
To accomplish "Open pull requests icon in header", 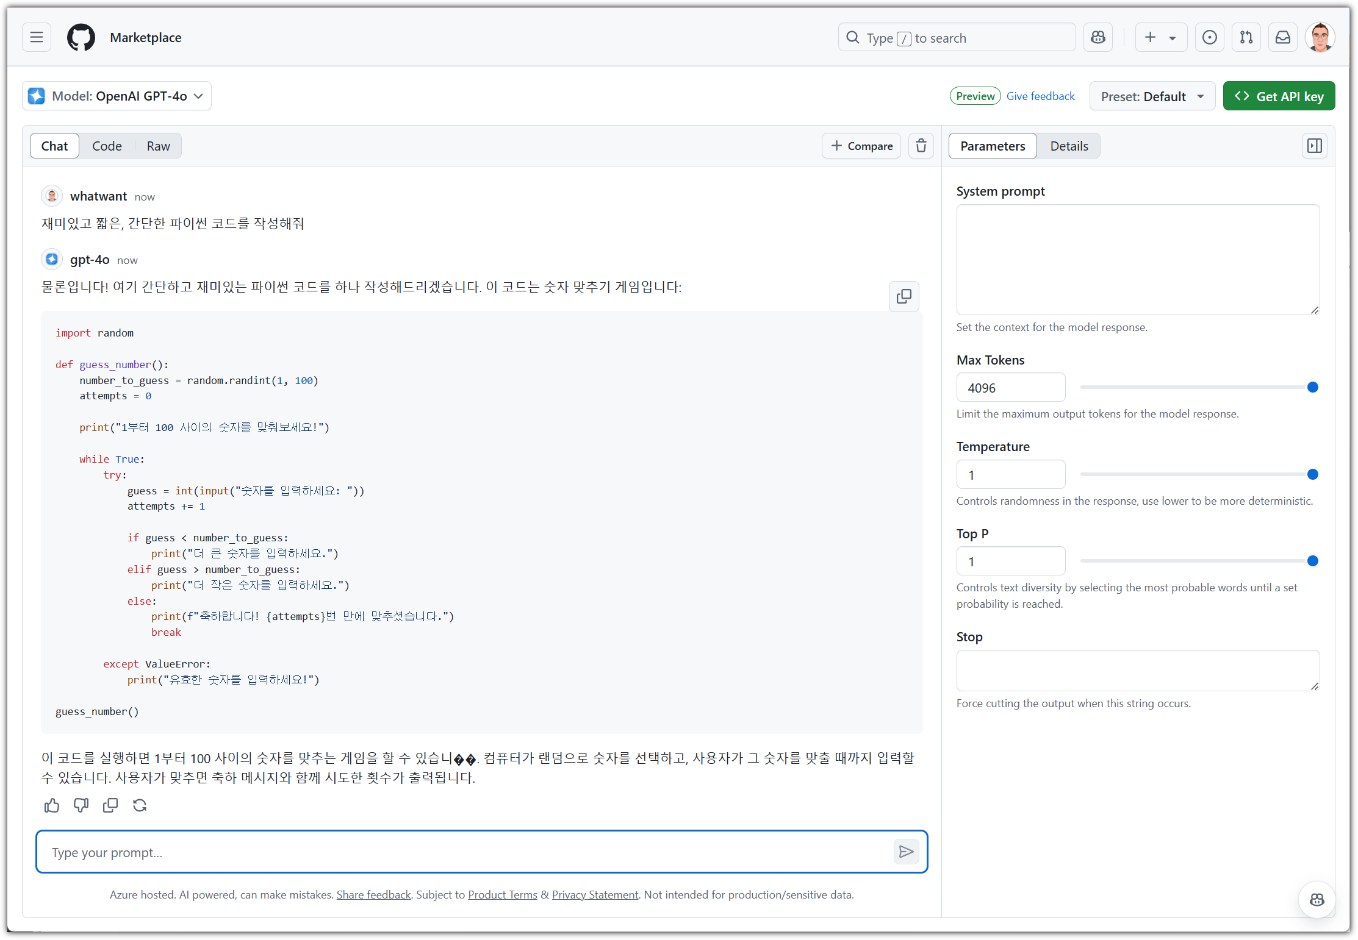I will pyautogui.click(x=1246, y=38).
